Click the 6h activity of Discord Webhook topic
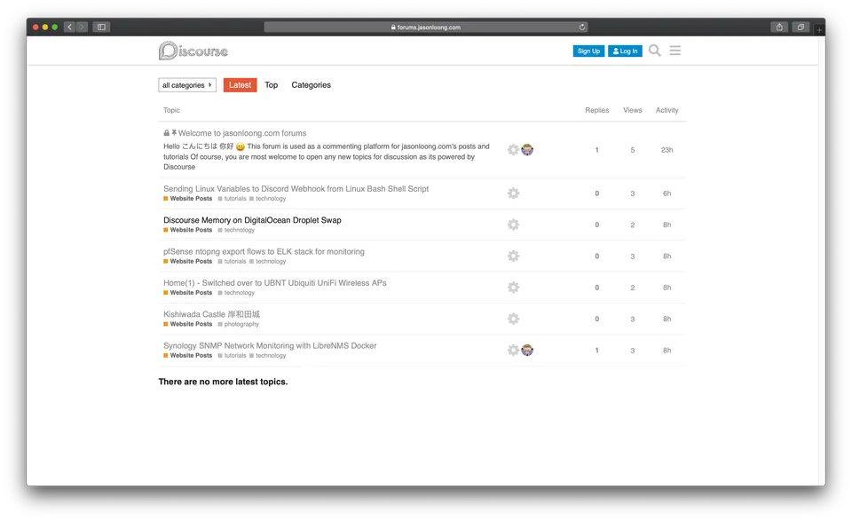Screen dimensions: 852x521 (x=667, y=193)
